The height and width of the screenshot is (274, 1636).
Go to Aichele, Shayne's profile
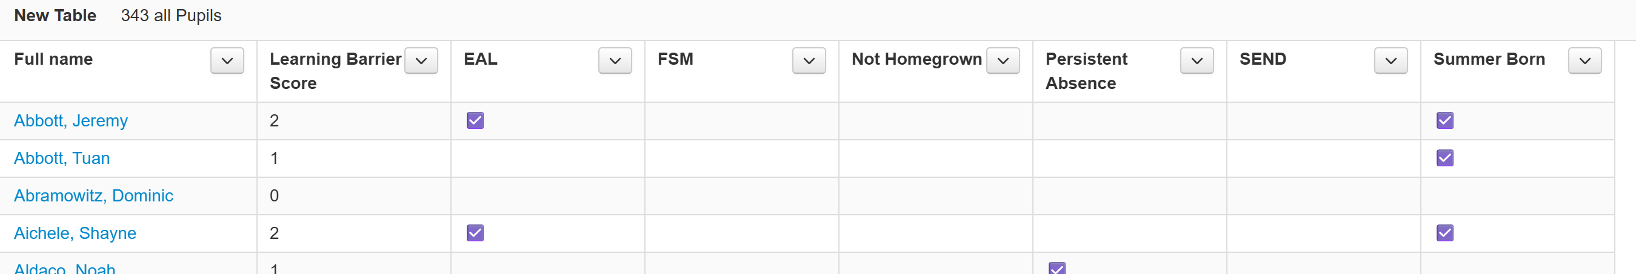pyautogui.click(x=75, y=233)
